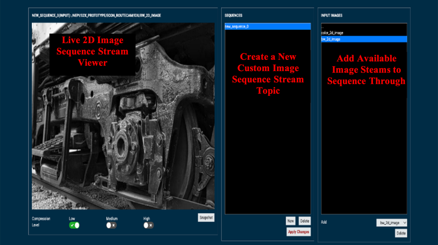Viewport: 438px width, 245px height.
Task: Toggle Low compression level switch
Action: tap(74, 225)
